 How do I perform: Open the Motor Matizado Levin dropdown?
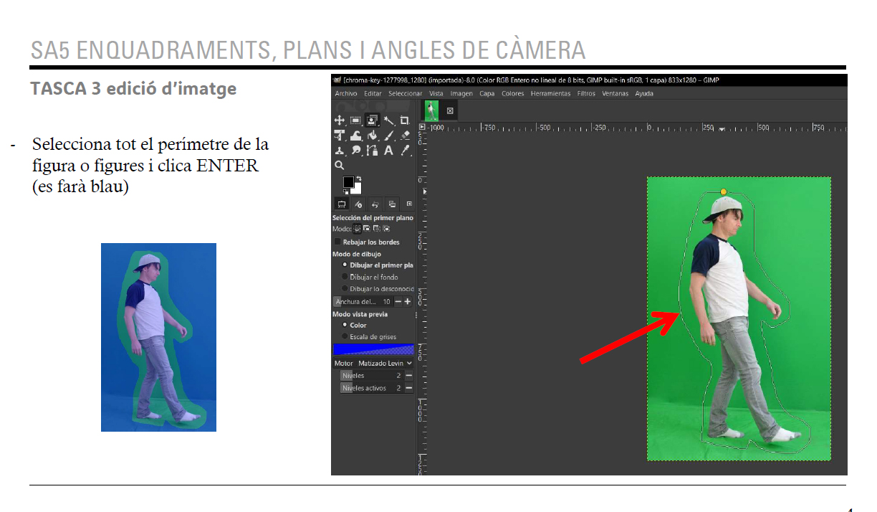[x=385, y=364]
